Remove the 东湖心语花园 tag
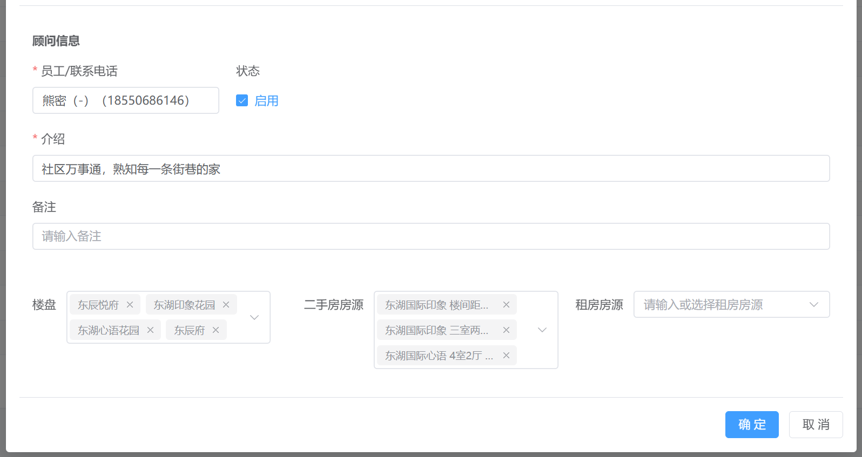The image size is (862, 457). click(150, 330)
